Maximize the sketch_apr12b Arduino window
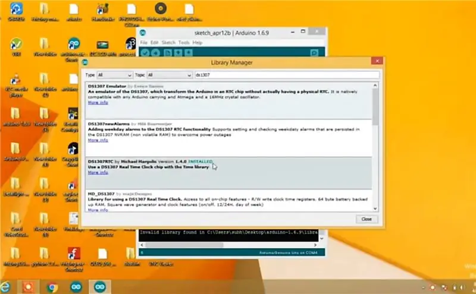 (x=303, y=31)
